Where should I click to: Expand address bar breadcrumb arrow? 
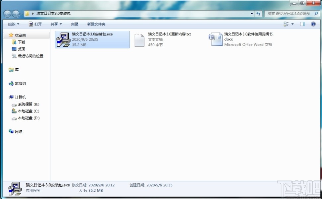coord(33,14)
